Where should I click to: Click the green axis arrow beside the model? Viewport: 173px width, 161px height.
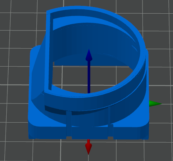[x=155, y=104]
